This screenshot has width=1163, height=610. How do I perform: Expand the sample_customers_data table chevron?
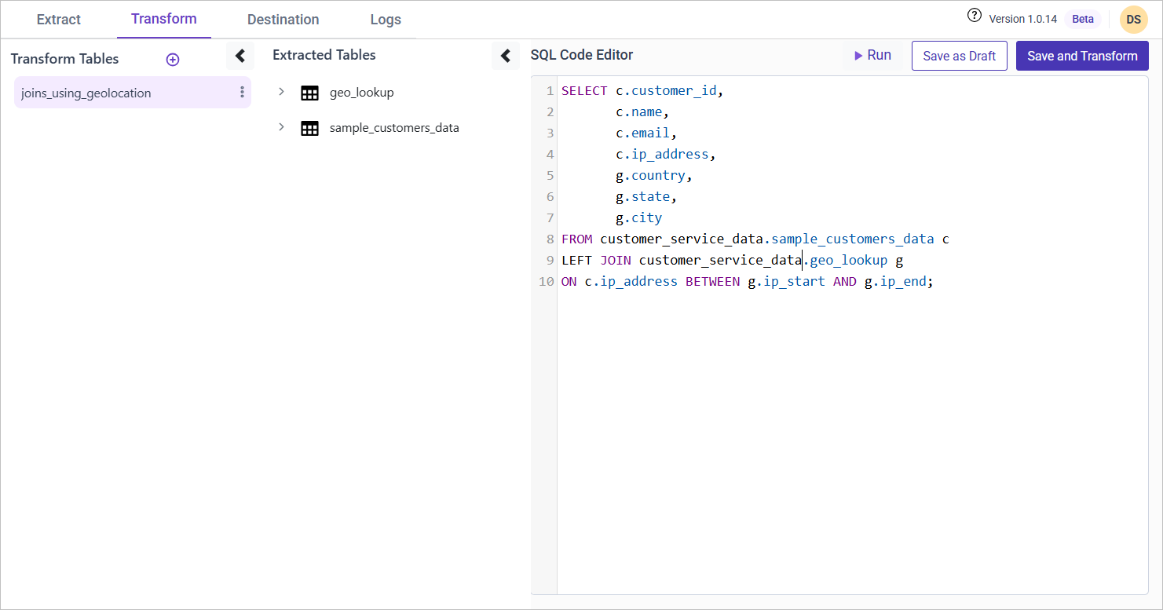[281, 127]
